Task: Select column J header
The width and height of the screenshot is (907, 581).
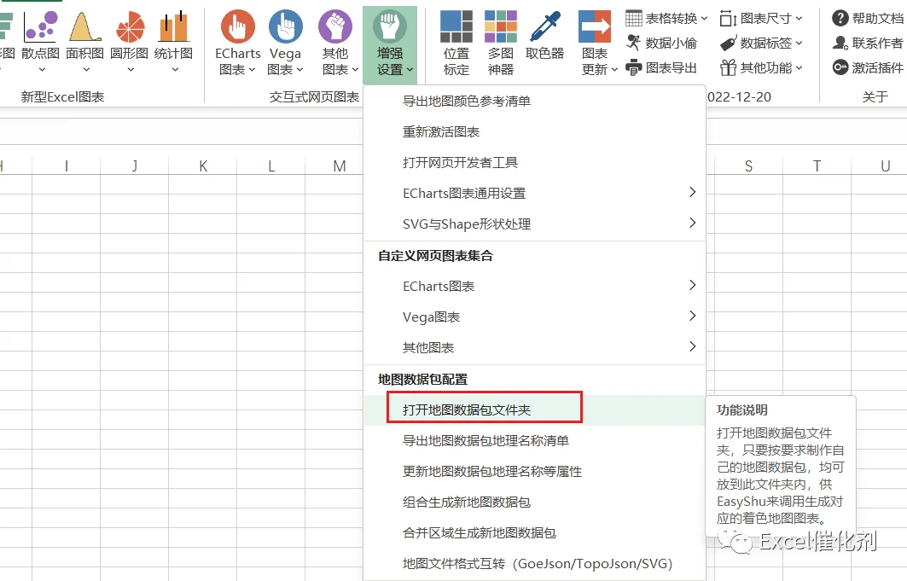Action: click(x=135, y=166)
